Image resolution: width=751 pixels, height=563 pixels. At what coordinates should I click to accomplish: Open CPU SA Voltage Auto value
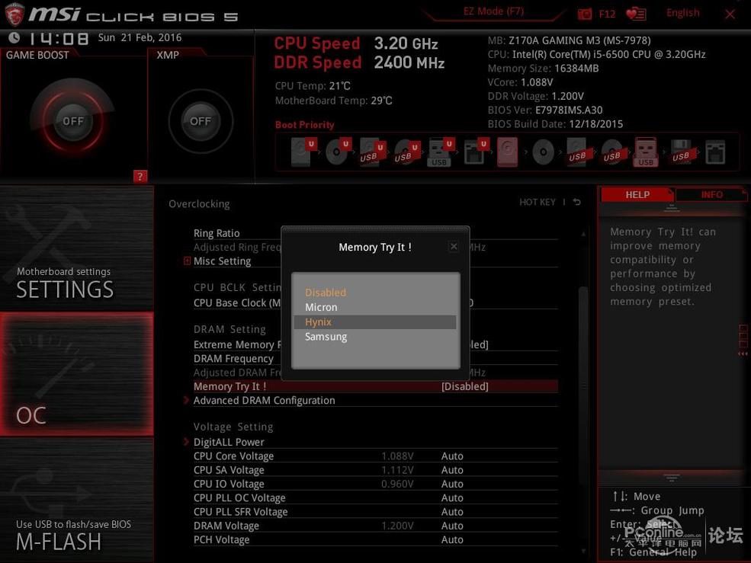click(x=452, y=470)
